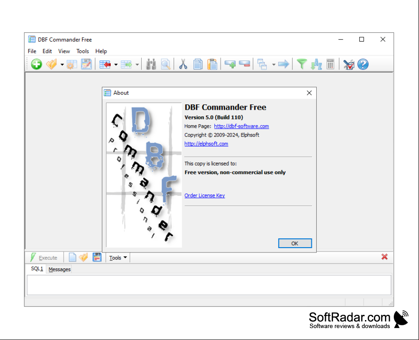Click the Open query folder icon in SQL toolbar

(84, 257)
